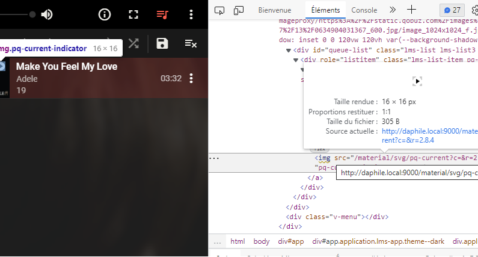Image resolution: width=478 pixels, height=257 pixels.
Task: Clear the play queue
Action: click(x=191, y=44)
